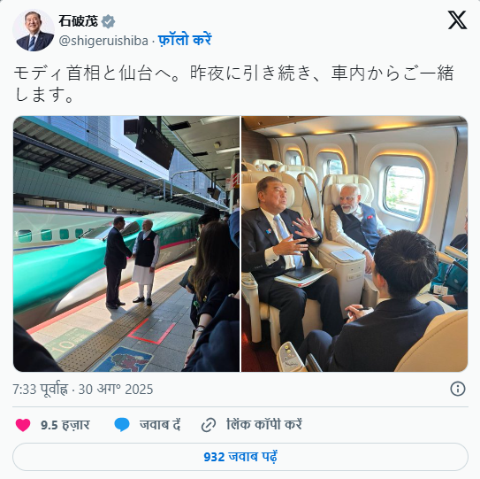Copy the link via लिंक कॉपी करें
Screen dimensions: 480x479
click(264, 424)
